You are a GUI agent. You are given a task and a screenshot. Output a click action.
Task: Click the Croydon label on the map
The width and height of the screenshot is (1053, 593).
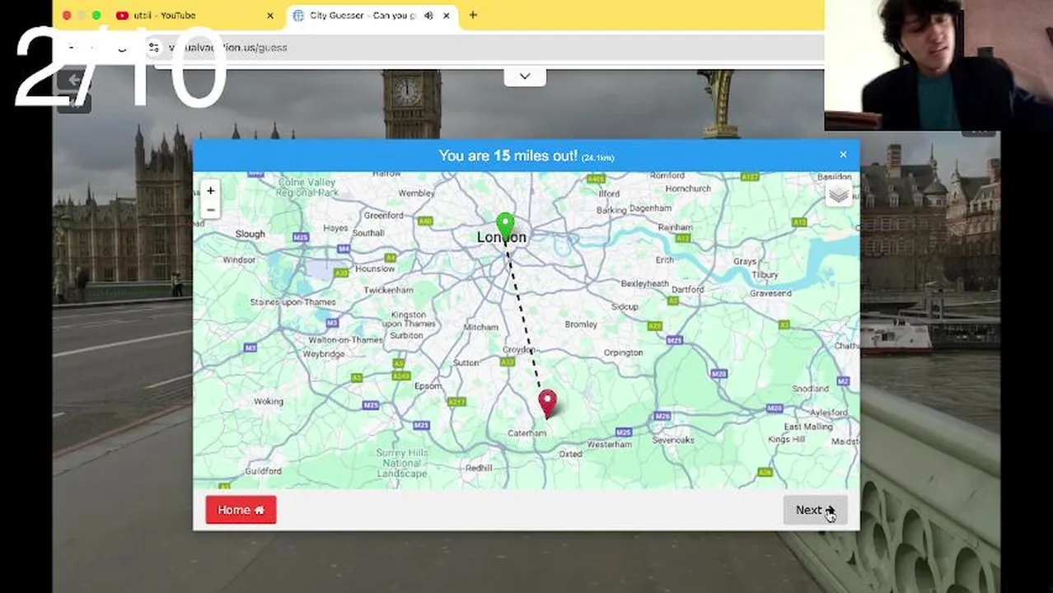pyautogui.click(x=520, y=349)
